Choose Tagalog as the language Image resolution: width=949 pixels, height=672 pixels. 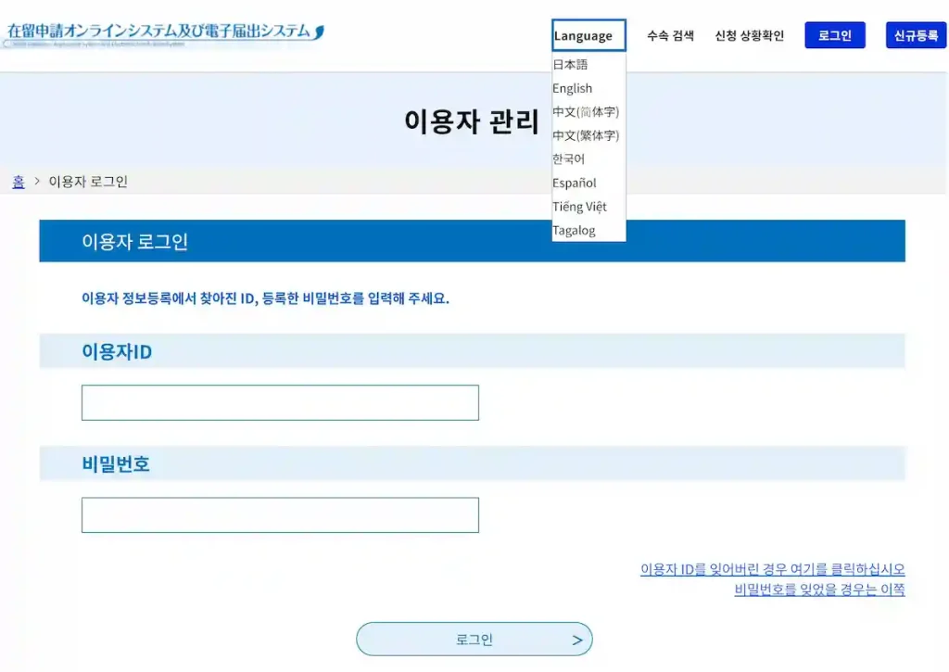coord(573,230)
